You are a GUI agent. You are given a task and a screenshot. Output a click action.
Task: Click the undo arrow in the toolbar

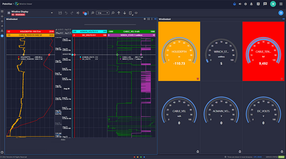pyautogui.click(x=66, y=13)
